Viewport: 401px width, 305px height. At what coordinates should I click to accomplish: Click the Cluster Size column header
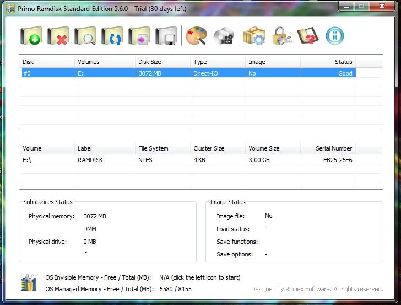[x=218, y=148]
